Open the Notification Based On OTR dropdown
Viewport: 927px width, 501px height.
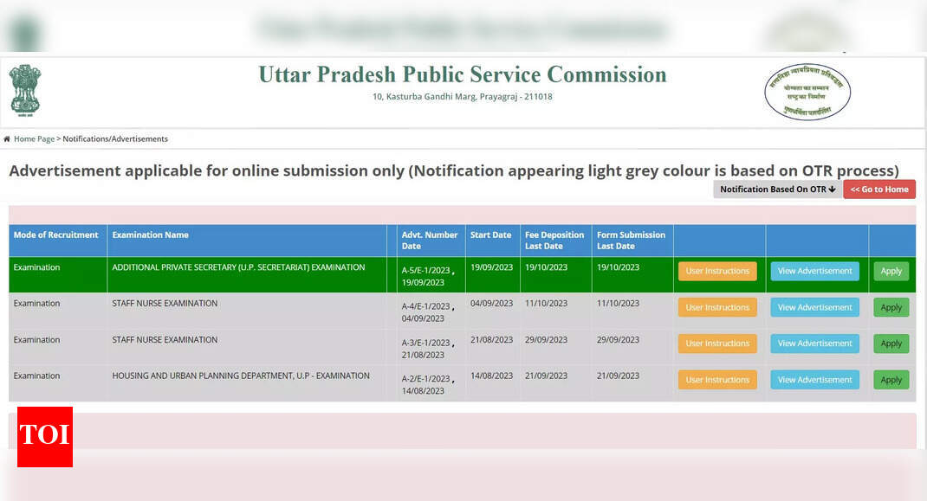click(x=775, y=189)
